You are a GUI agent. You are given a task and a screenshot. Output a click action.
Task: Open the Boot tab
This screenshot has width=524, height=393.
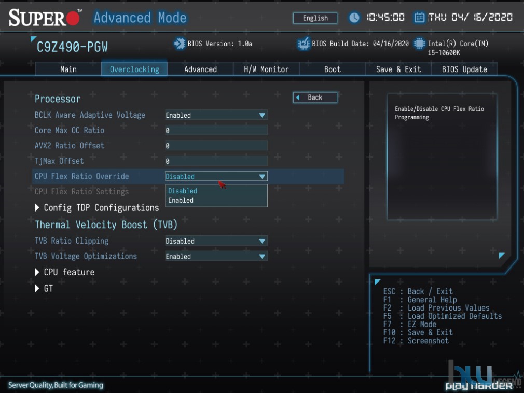(332, 69)
